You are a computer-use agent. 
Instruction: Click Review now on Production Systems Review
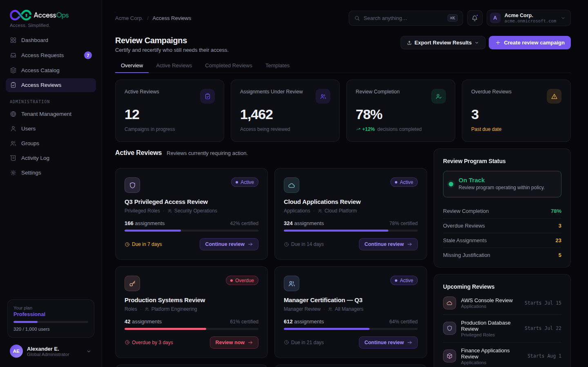point(234,343)
